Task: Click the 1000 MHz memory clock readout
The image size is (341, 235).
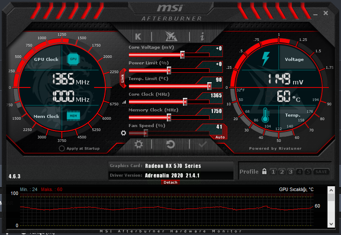Action: point(71,97)
